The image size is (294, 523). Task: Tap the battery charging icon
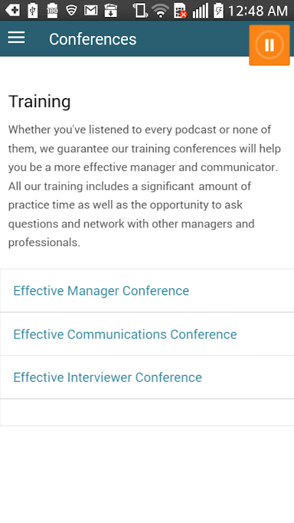coord(218,10)
